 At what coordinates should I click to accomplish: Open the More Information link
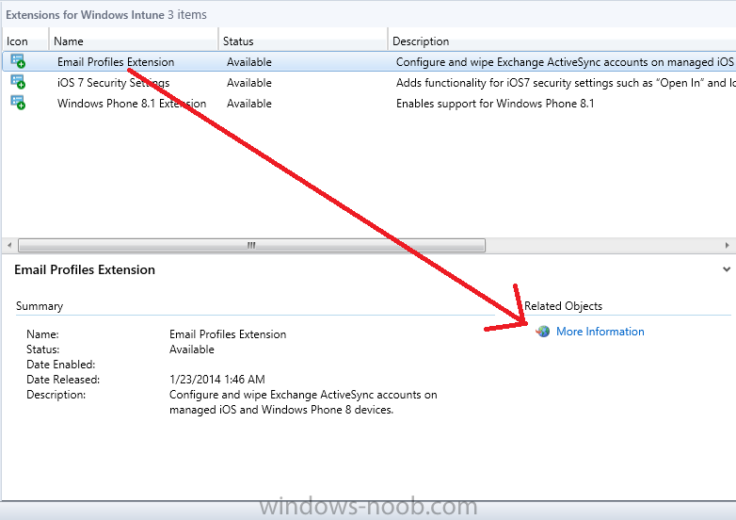(600, 332)
